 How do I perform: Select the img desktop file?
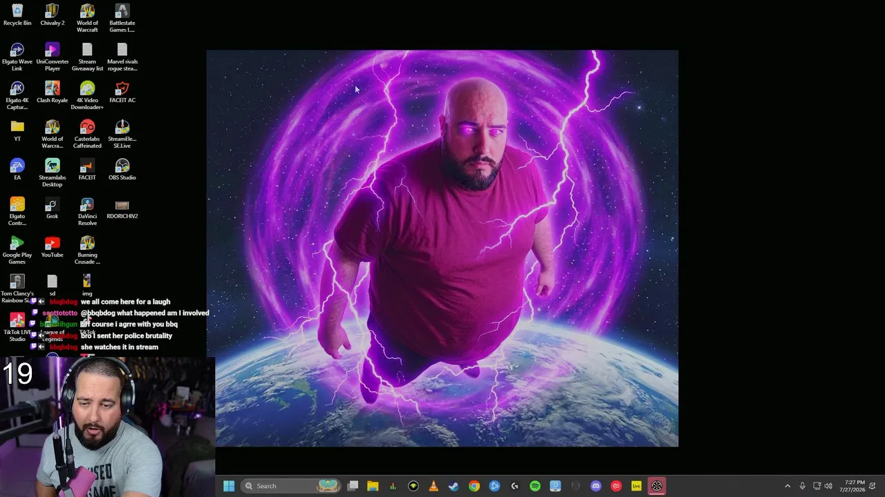coord(87,285)
